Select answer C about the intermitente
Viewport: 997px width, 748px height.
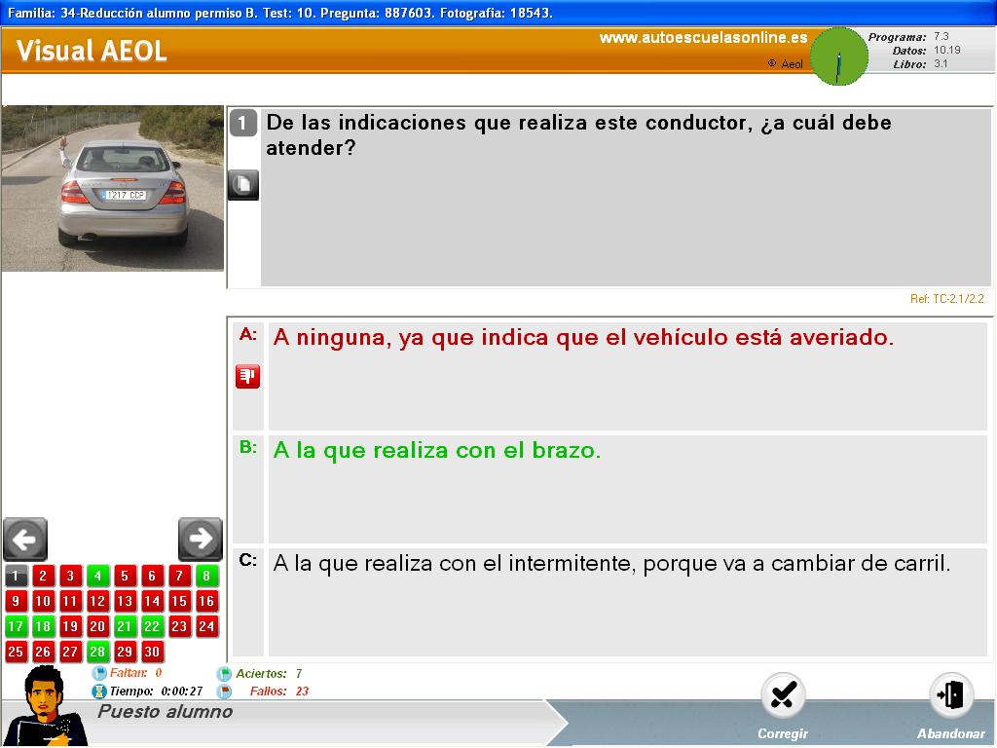point(611,563)
